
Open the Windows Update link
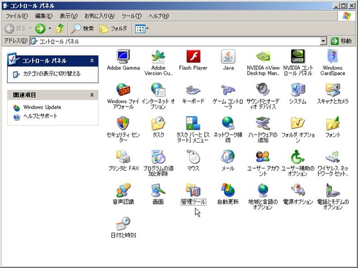point(43,107)
